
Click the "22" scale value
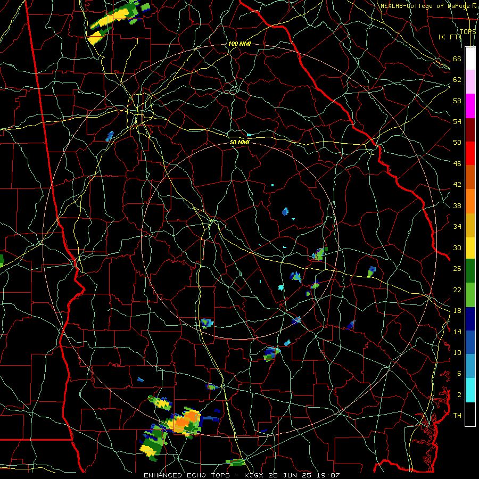pos(457,290)
